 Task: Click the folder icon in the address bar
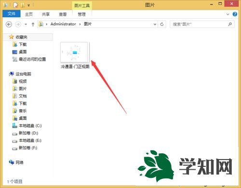pos(41,24)
